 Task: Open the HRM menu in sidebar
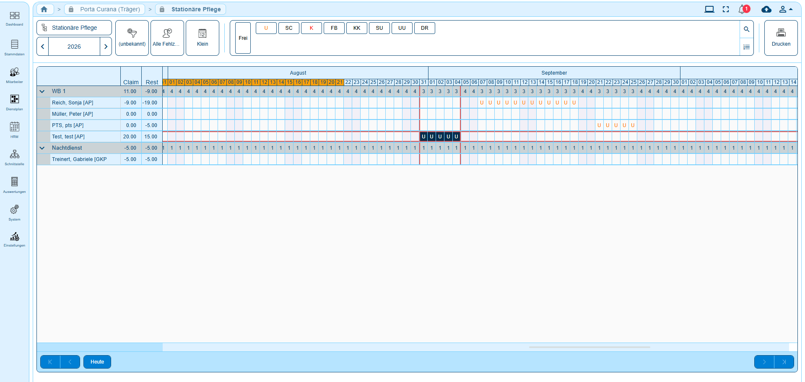pyautogui.click(x=14, y=127)
